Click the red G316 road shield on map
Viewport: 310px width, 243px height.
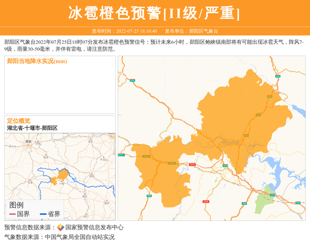[192, 165]
